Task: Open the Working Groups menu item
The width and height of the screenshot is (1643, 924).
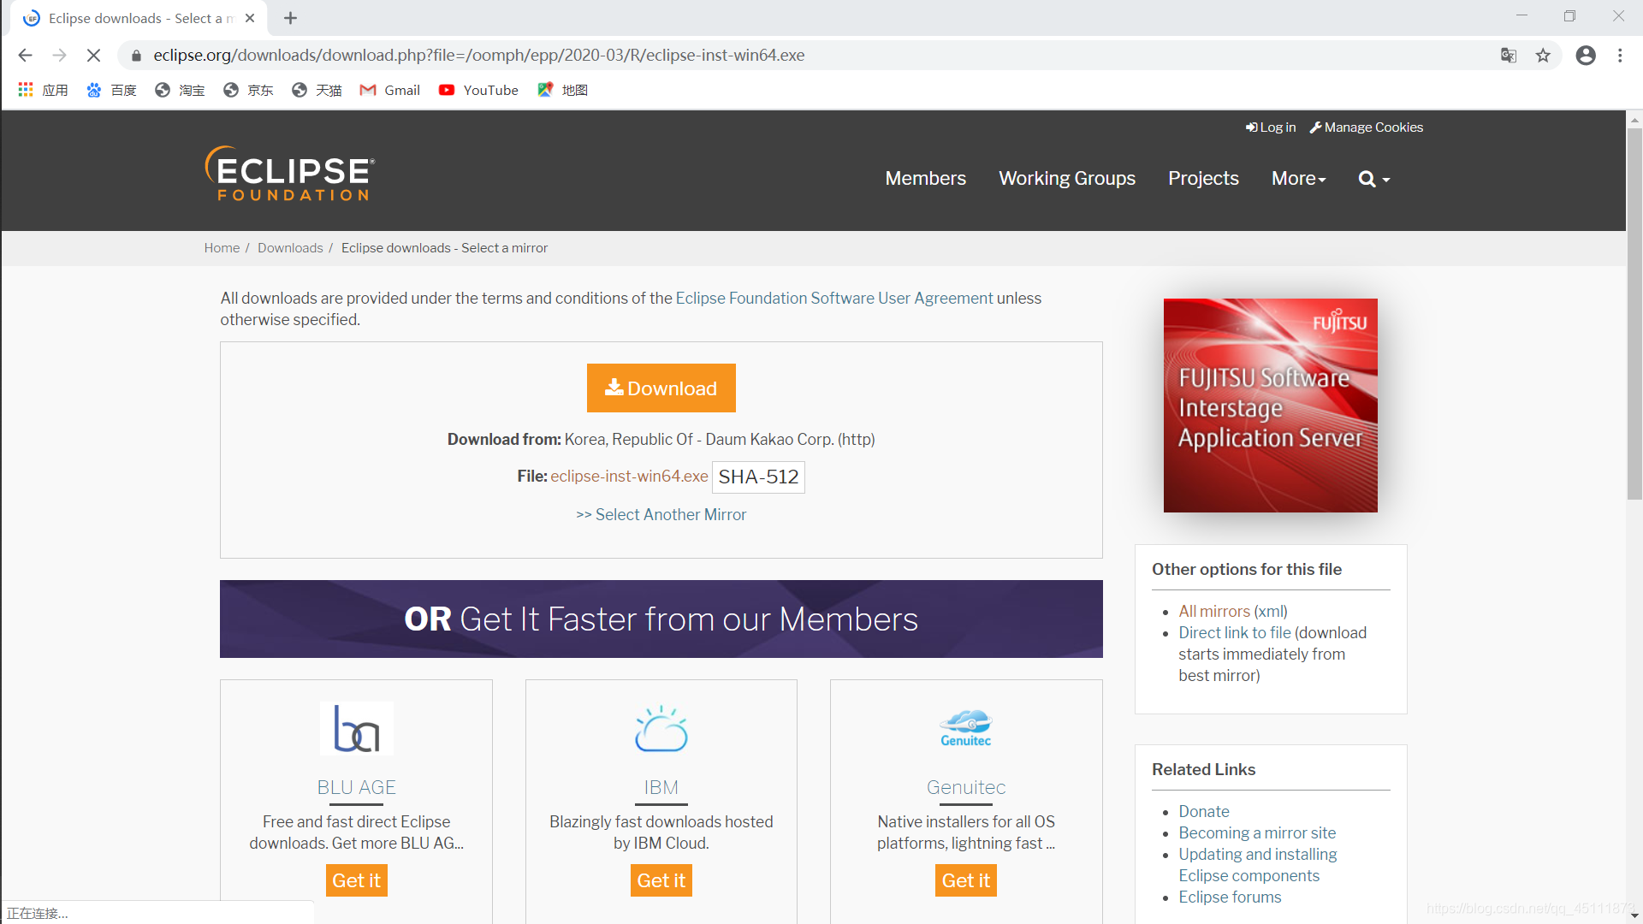Action: (x=1066, y=179)
